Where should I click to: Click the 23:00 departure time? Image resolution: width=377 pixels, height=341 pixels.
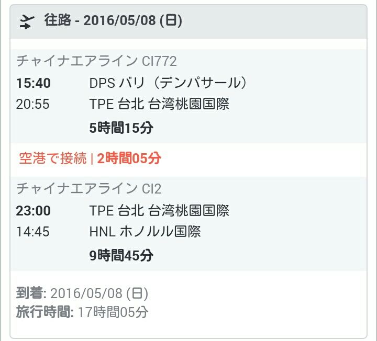point(34,210)
